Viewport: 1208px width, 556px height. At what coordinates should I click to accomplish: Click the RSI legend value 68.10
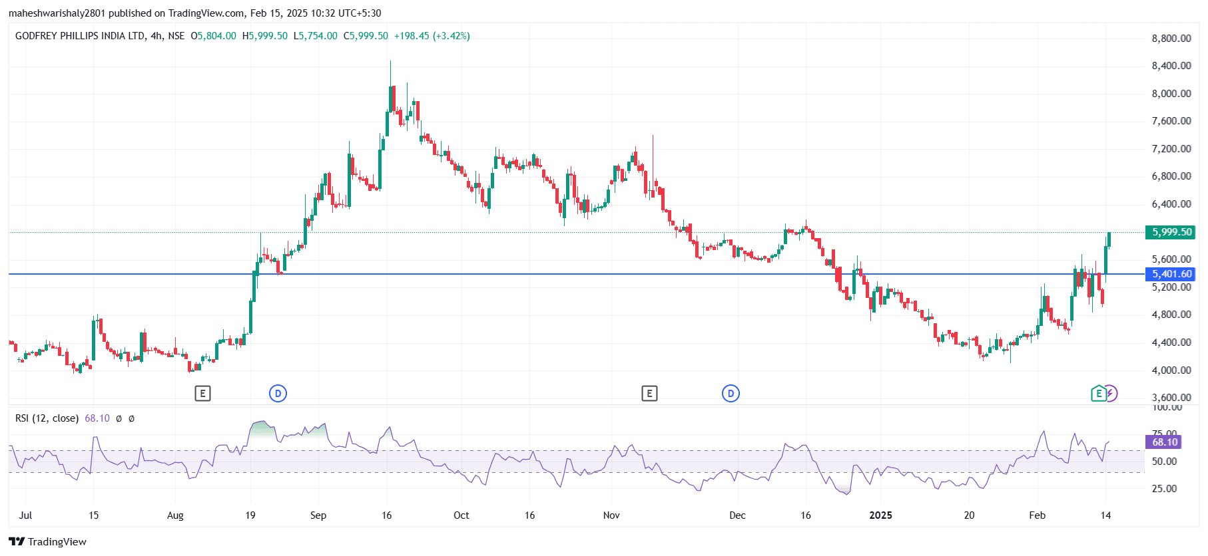pos(97,418)
